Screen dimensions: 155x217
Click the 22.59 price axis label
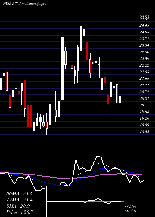click(x=144, y=59)
